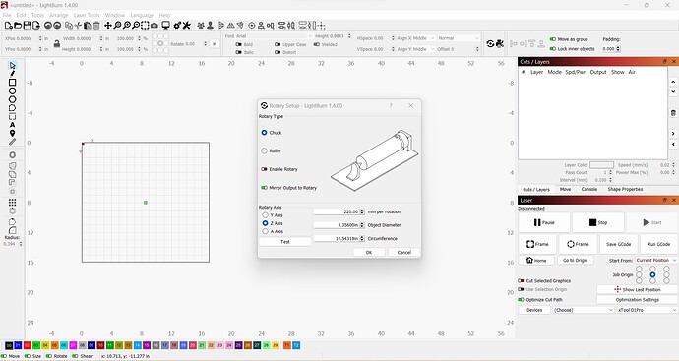Adjust the Object Diameter stepper arrows
Screen dimensions: 679x361
pyautogui.click(x=362, y=225)
